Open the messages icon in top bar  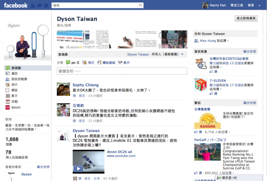(39, 5)
